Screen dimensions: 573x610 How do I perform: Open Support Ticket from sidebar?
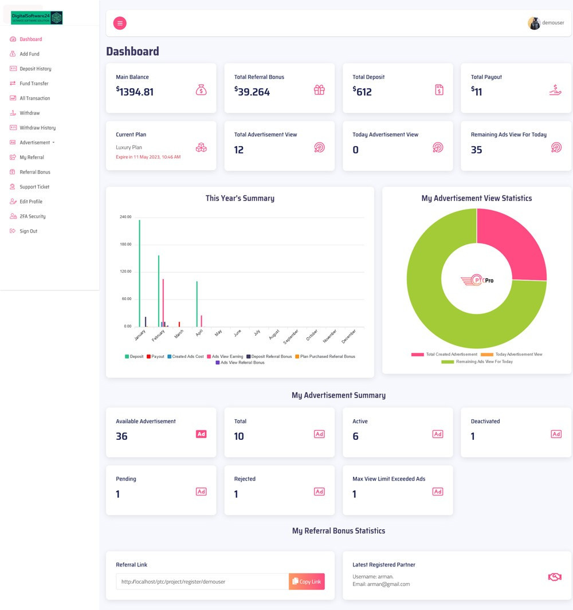tap(34, 187)
